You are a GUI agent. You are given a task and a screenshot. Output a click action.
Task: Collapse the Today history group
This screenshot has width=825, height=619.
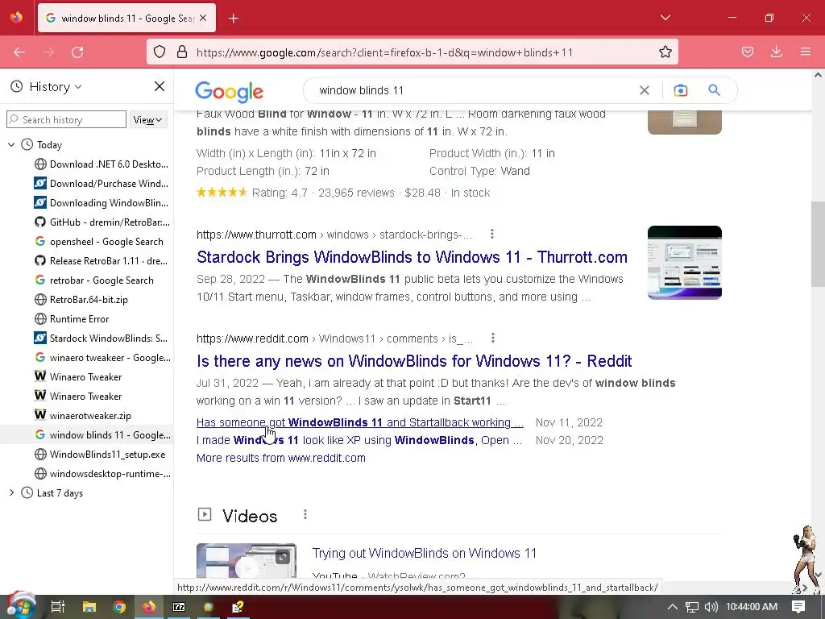(11, 145)
